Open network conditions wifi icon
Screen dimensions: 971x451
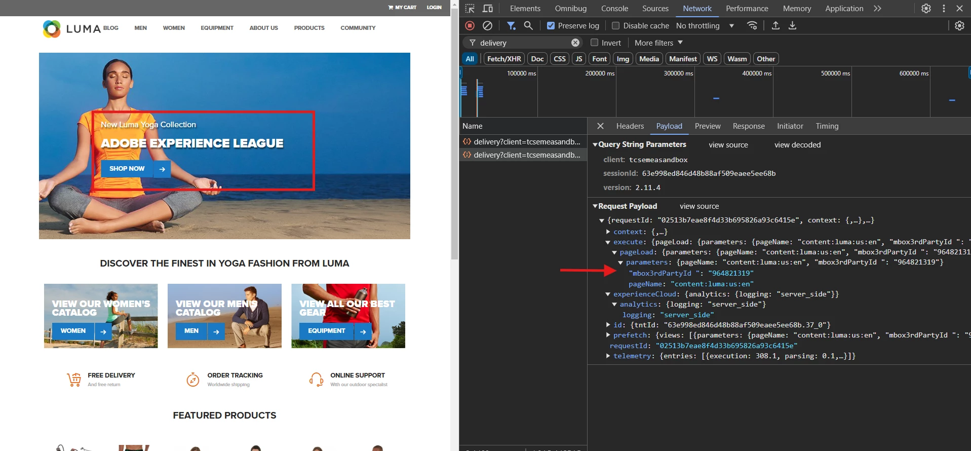(753, 25)
